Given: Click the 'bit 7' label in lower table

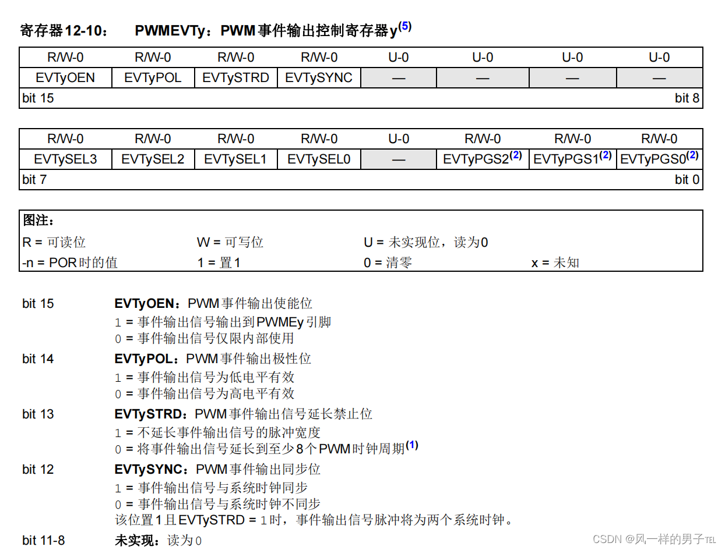Looking at the screenshot, I should [34, 180].
